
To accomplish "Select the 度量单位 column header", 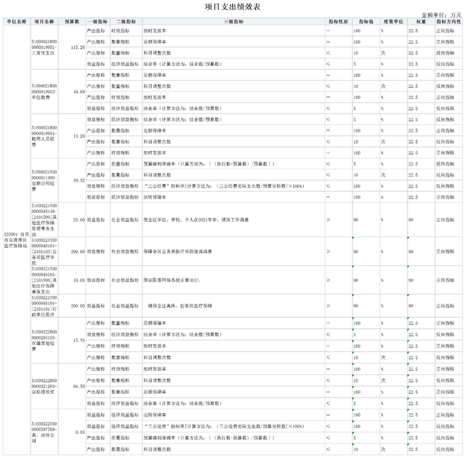I will 392,23.
